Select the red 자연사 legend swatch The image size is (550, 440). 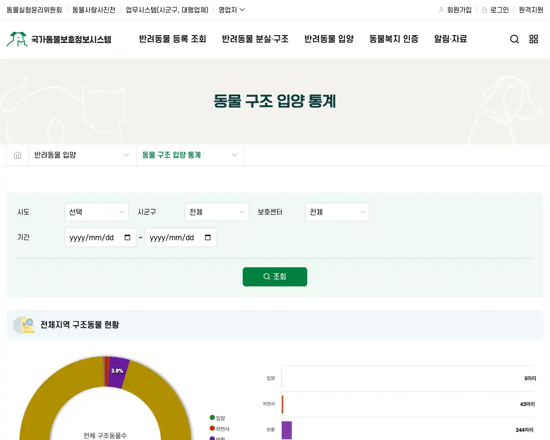pyautogui.click(x=212, y=428)
